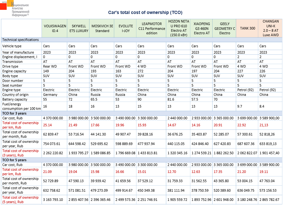This screenshot has width=283, height=205.
Task: Click the Petrol (92) cell under TANK 300
Action: click(x=246, y=90)
